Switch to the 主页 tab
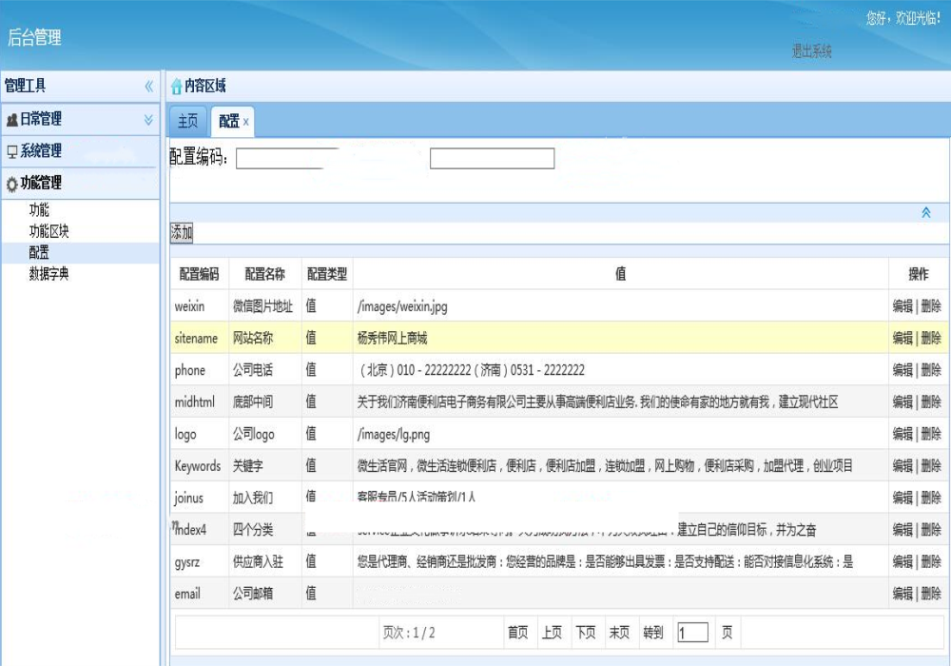This screenshot has width=951, height=666. [x=187, y=121]
